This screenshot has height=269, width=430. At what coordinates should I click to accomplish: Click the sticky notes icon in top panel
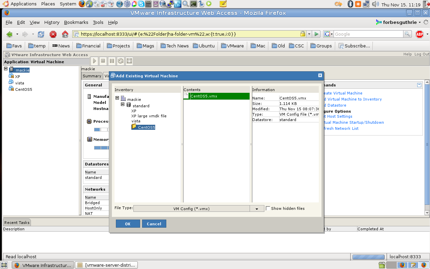pyautogui.click(x=223, y=4)
